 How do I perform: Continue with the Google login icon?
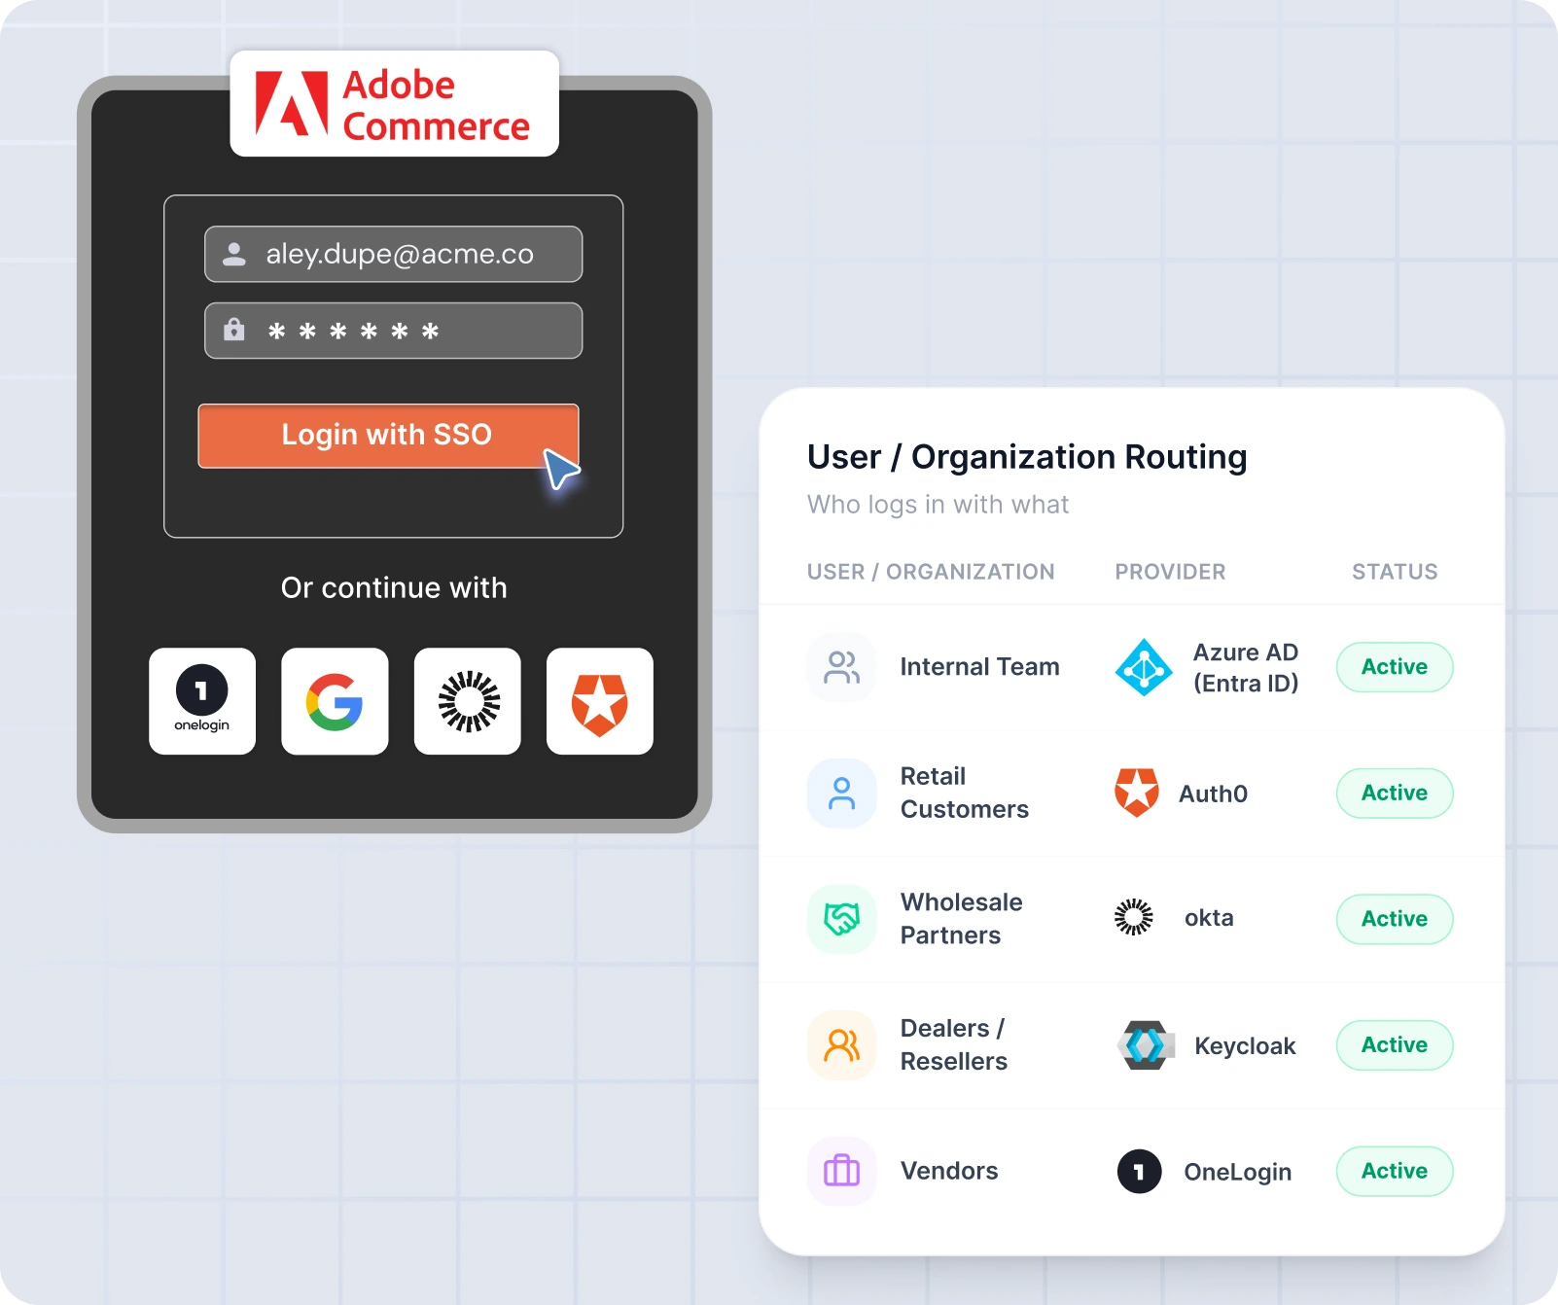(335, 701)
